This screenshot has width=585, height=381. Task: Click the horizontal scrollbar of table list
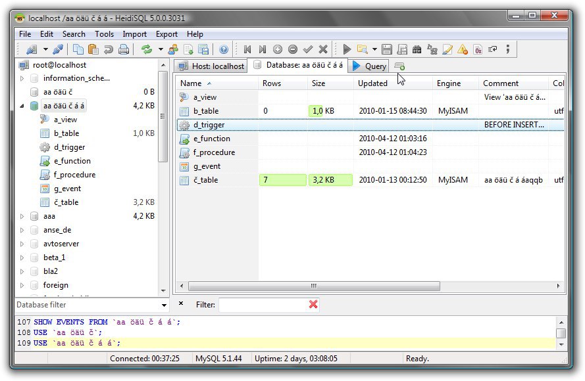click(x=314, y=286)
